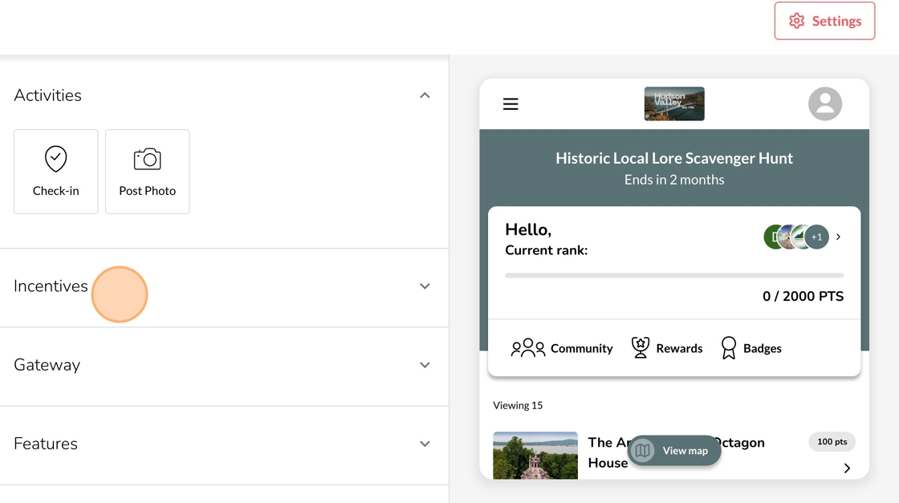Click the Hudson Valley logo image
The height and width of the screenshot is (503, 899).
coord(674,104)
